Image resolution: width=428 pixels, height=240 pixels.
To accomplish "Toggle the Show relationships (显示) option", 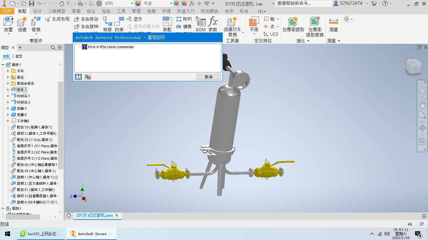I will 135,19.
